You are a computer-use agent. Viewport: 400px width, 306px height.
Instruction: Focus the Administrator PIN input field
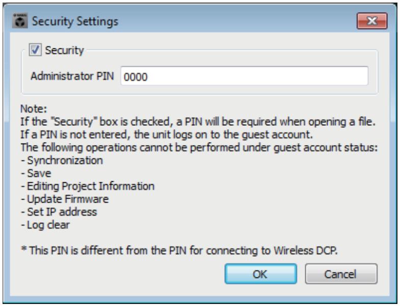244,76
